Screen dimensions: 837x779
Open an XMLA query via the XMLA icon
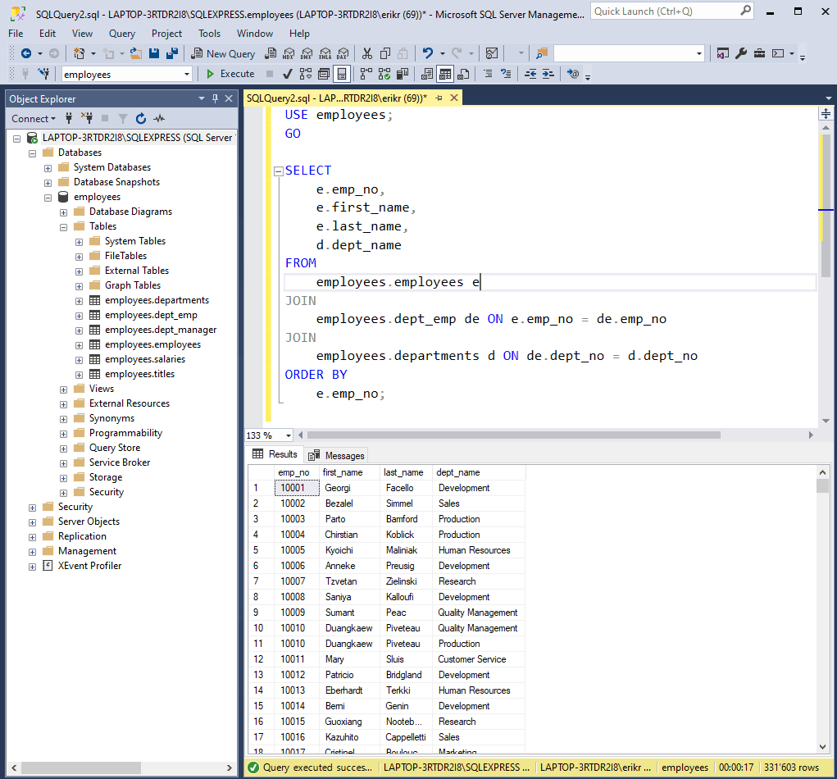click(325, 53)
